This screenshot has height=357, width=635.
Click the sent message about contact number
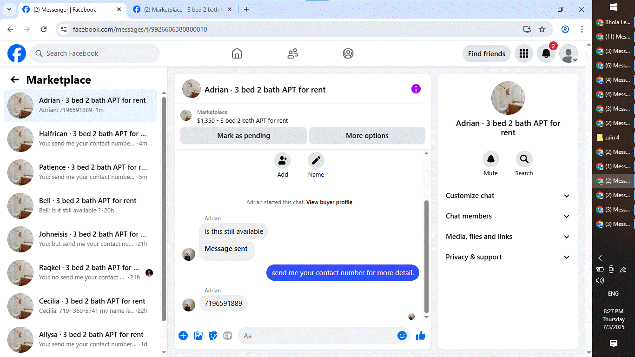point(343,273)
